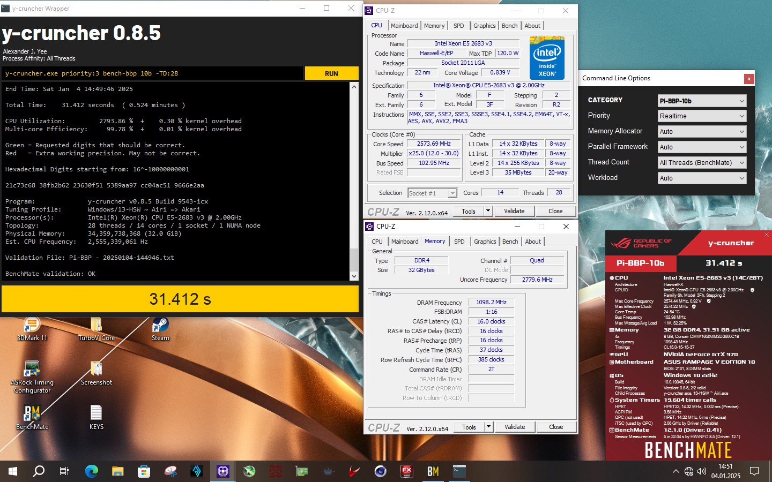The width and height of the screenshot is (772, 482).
Task: Launch Microsoft Edge from taskbar
Action: (x=91, y=471)
